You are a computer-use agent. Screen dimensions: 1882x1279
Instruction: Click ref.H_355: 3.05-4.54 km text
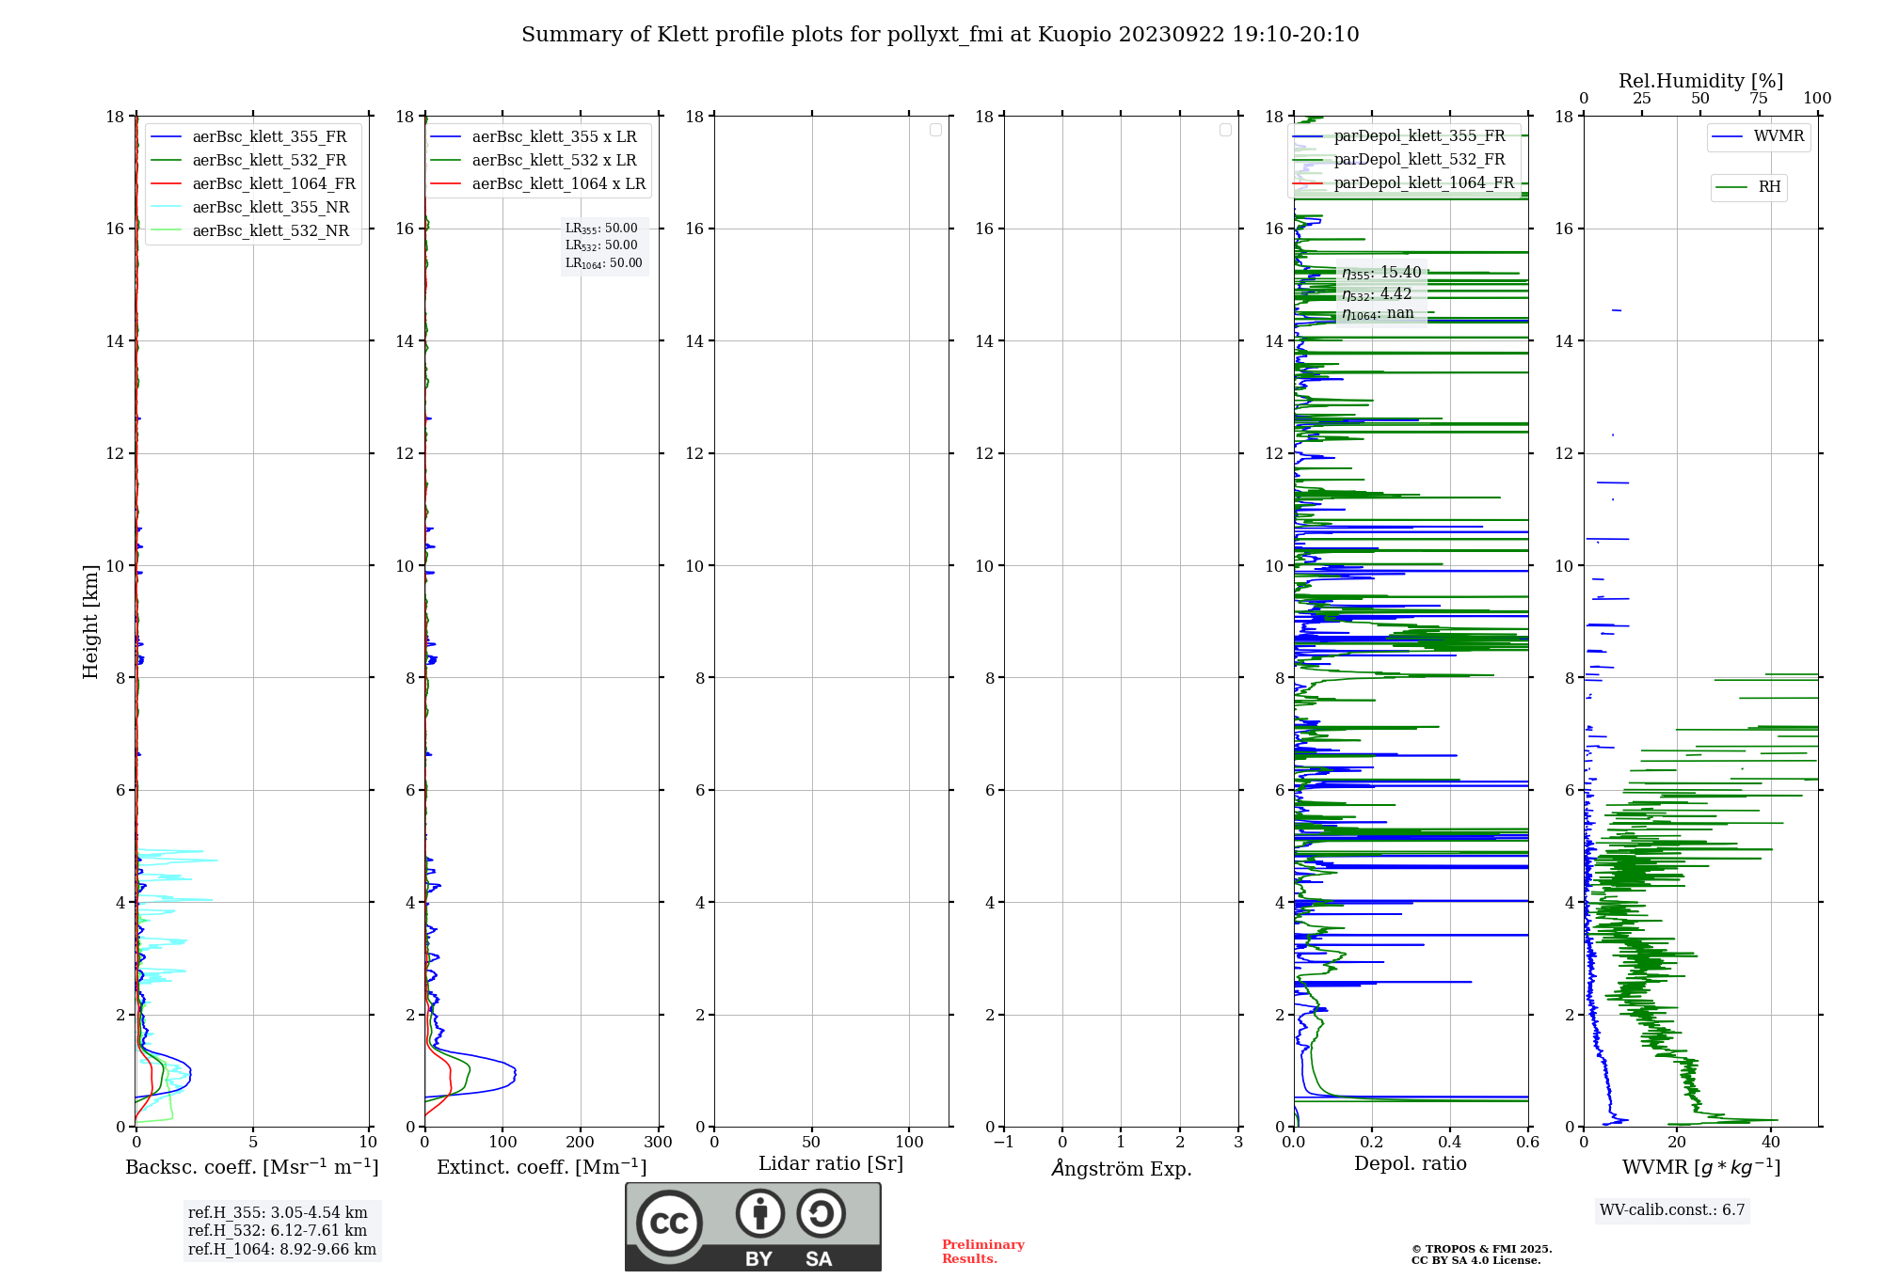(278, 1213)
